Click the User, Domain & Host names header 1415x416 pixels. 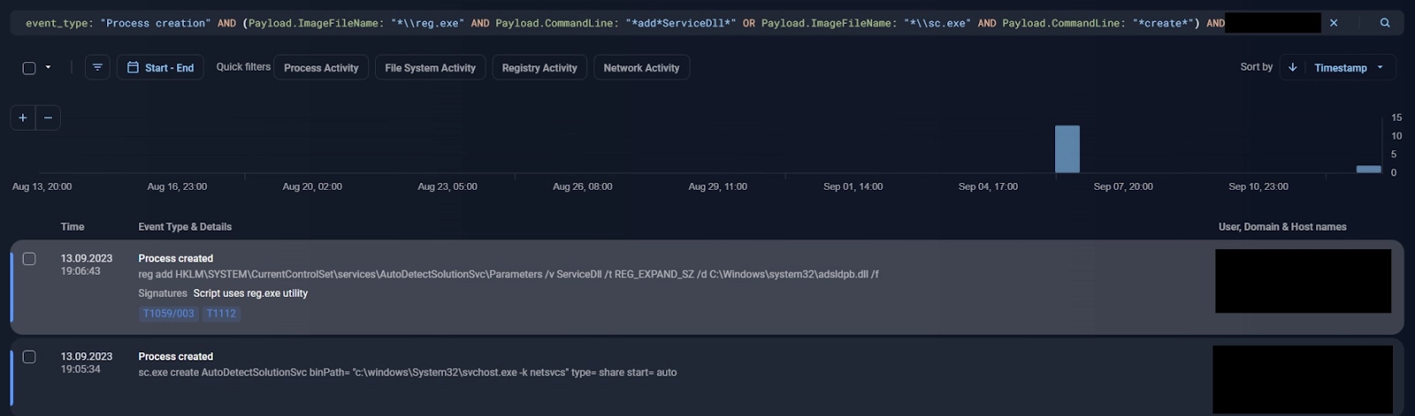(x=1282, y=227)
